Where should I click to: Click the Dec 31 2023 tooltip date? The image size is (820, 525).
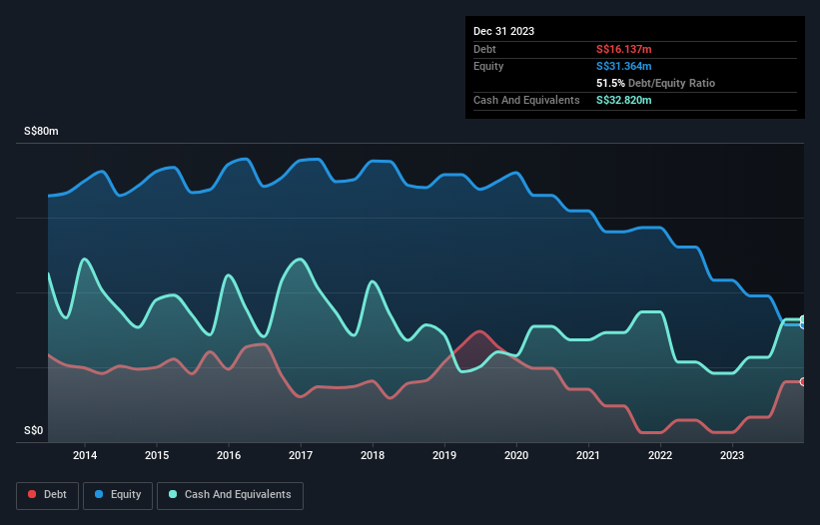tap(503, 31)
